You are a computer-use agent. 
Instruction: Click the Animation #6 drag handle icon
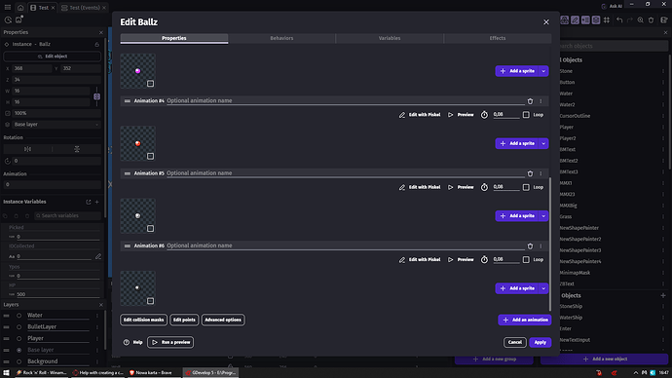pyautogui.click(x=128, y=246)
